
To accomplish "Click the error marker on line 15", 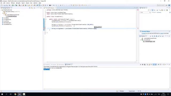I will 44,29.
